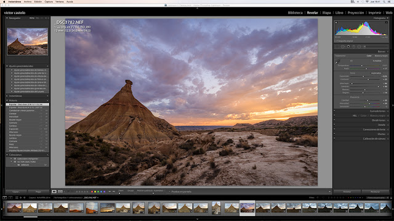Open grid view from the filmstrip bar

pos(17,198)
